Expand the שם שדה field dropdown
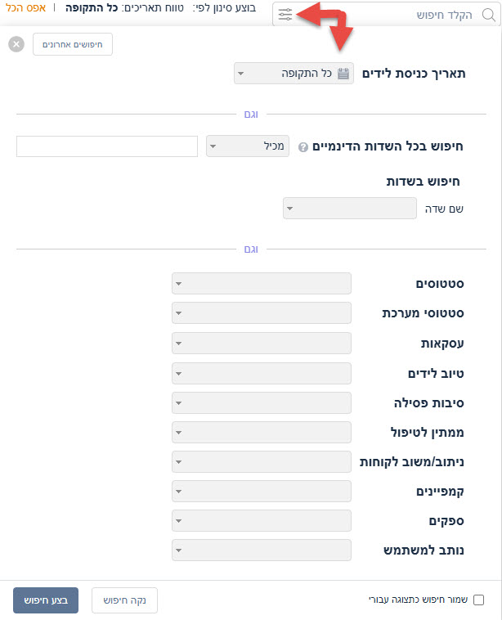This screenshot has height=620, width=502. 350,209
